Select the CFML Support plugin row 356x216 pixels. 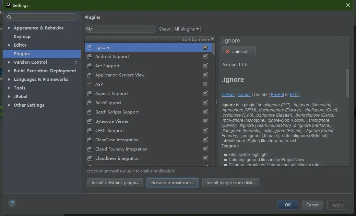pos(148,131)
